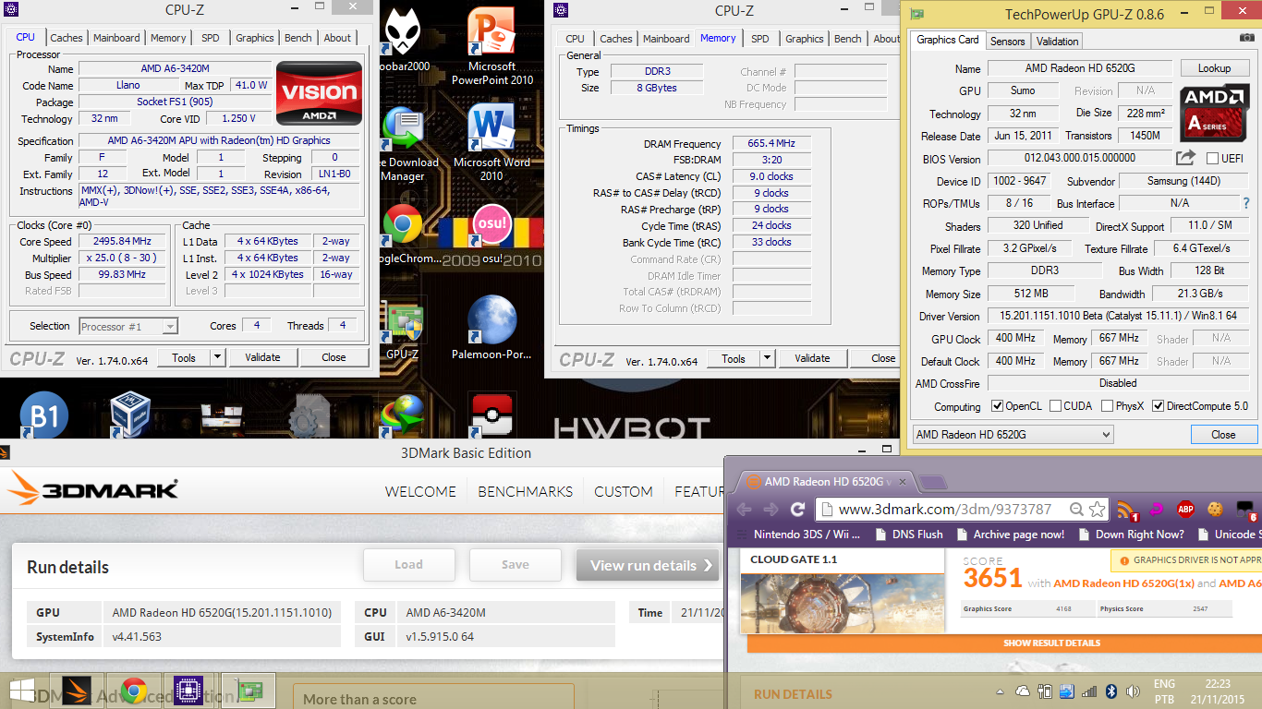Click the Validate button in the left CPU-Z window
The image size is (1262, 709).
click(262, 357)
